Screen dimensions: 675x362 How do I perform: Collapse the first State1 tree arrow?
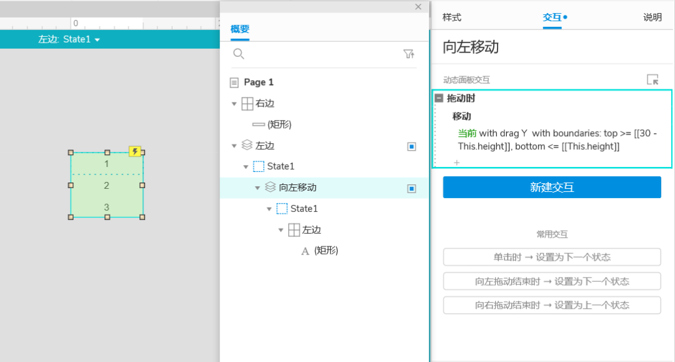click(246, 166)
